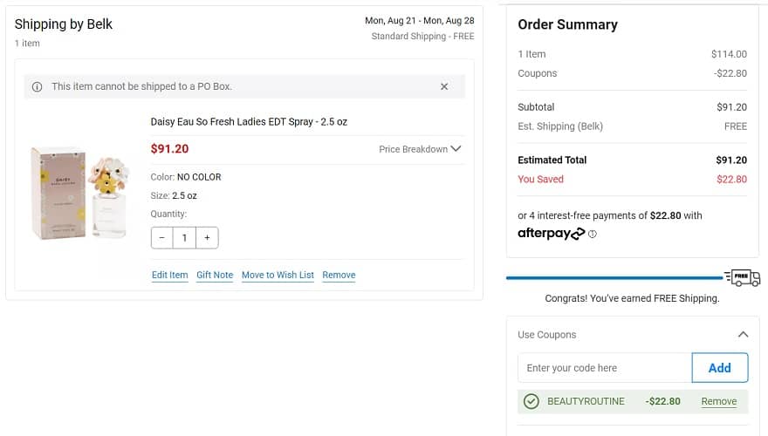The height and width of the screenshot is (436, 768).
Task: Click the Afterpay info icon
Action: (x=593, y=234)
